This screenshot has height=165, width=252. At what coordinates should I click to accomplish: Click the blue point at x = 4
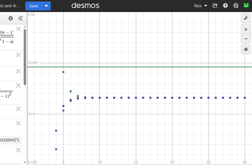(x=56, y=149)
